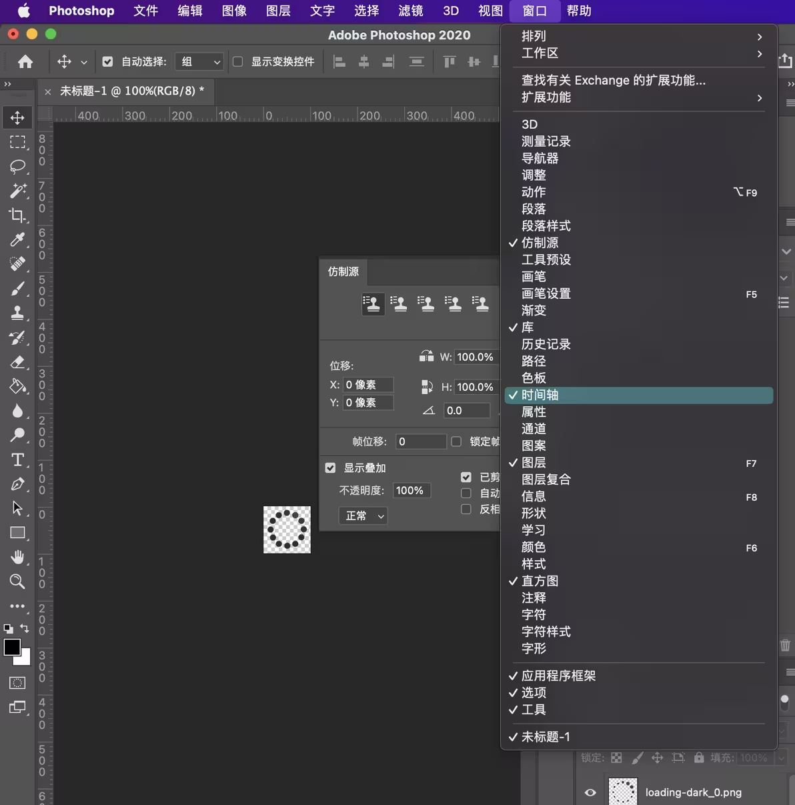Select the Clone Stamp tool

pos(18,313)
